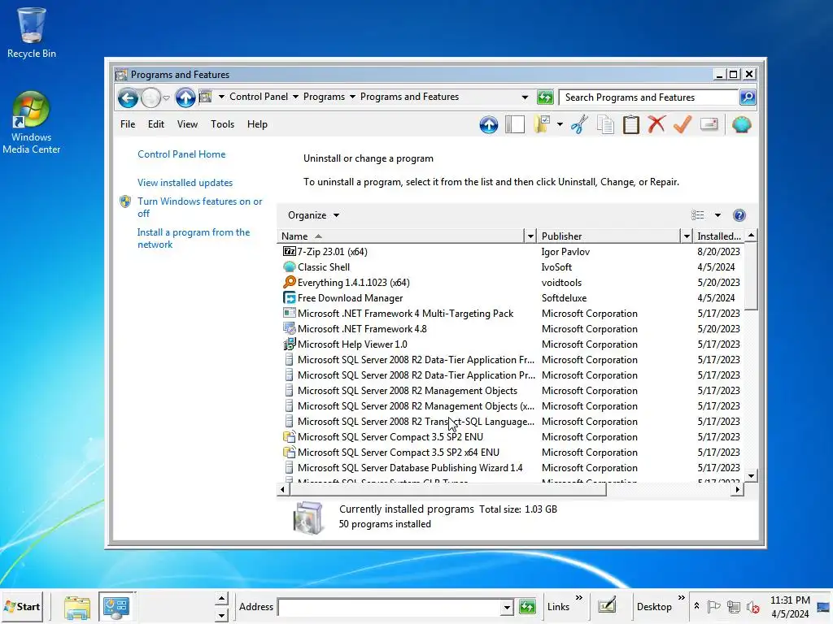Screen dimensions: 833x624
Task: Open the Edit menu
Action: (x=155, y=124)
